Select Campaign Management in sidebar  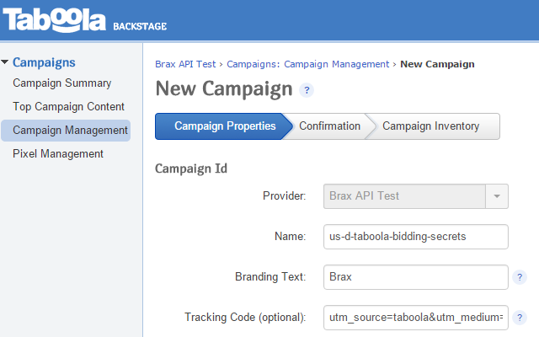tap(70, 131)
